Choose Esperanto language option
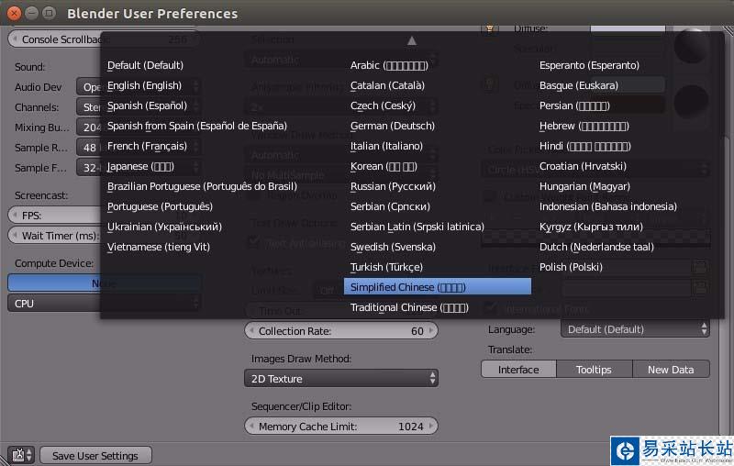Image resolution: width=734 pixels, height=466 pixels. click(589, 65)
